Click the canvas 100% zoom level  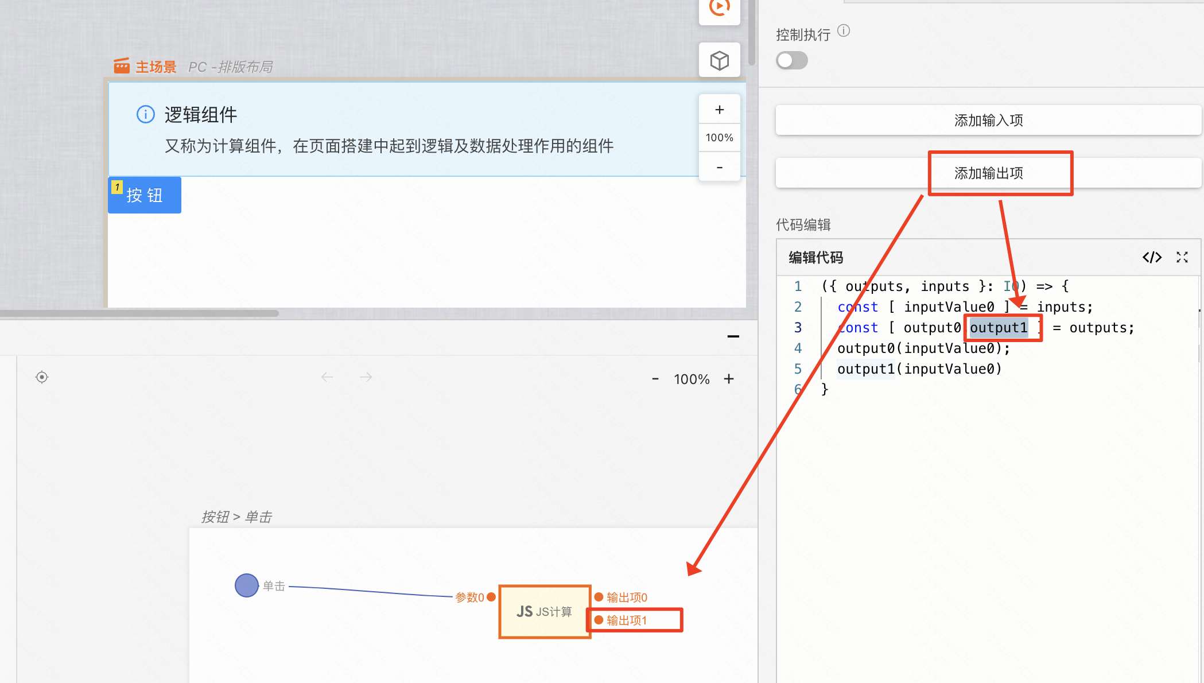719,138
